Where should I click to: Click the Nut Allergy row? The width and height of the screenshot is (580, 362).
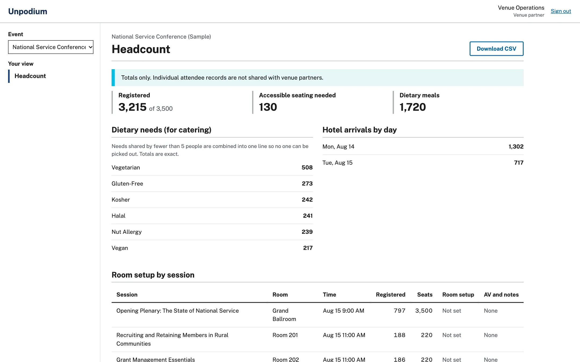pos(212,232)
